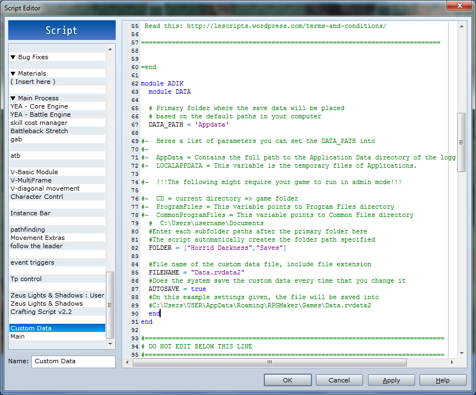Select the event triggers script
The width and height of the screenshot is (476, 395).
(x=58, y=262)
